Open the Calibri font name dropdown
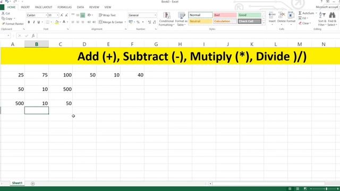This screenshot has width=340, height=191. 46,15
